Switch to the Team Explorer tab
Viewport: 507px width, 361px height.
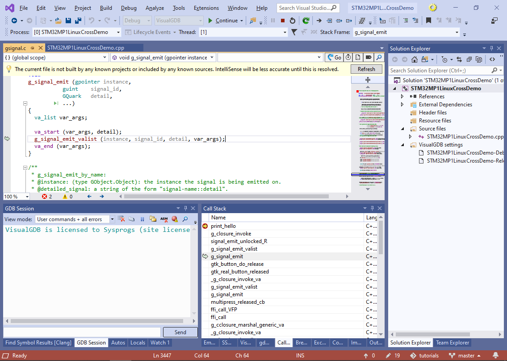(x=453, y=343)
